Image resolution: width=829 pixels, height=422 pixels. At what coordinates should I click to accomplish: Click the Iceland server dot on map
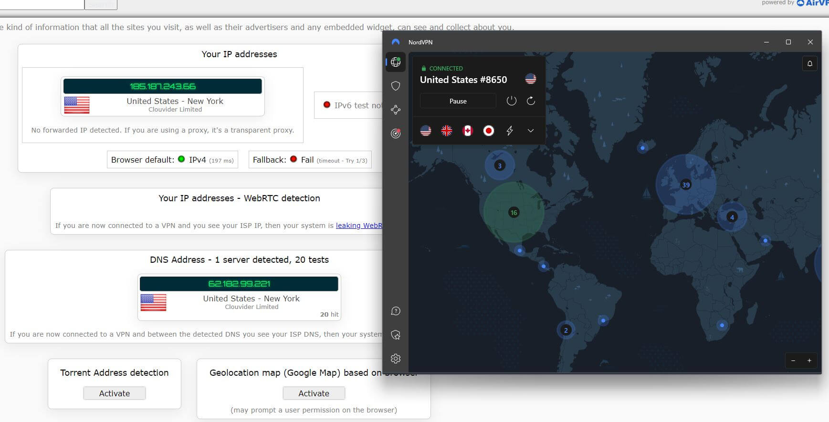pos(642,148)
